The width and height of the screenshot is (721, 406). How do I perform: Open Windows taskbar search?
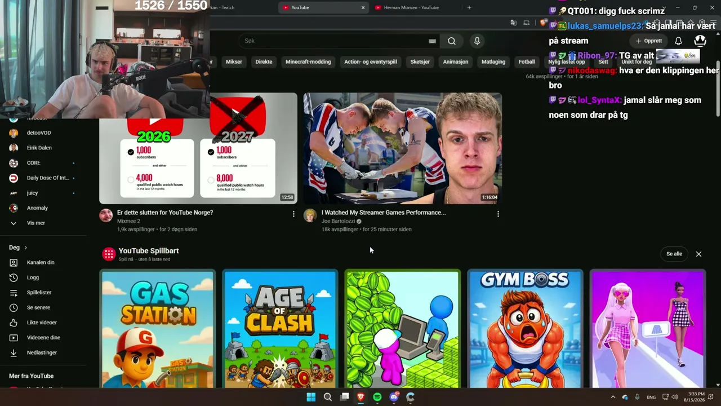328,397
